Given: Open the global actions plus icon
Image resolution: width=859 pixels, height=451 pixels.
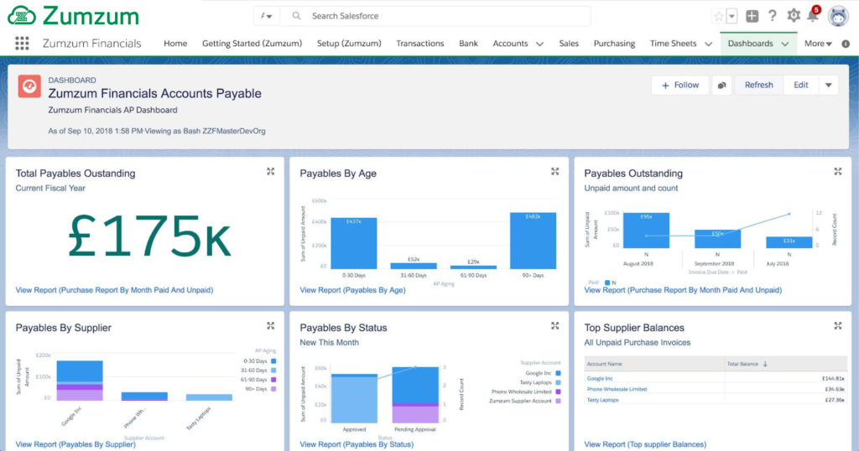Looking at the screenshot, I should 752,16.
